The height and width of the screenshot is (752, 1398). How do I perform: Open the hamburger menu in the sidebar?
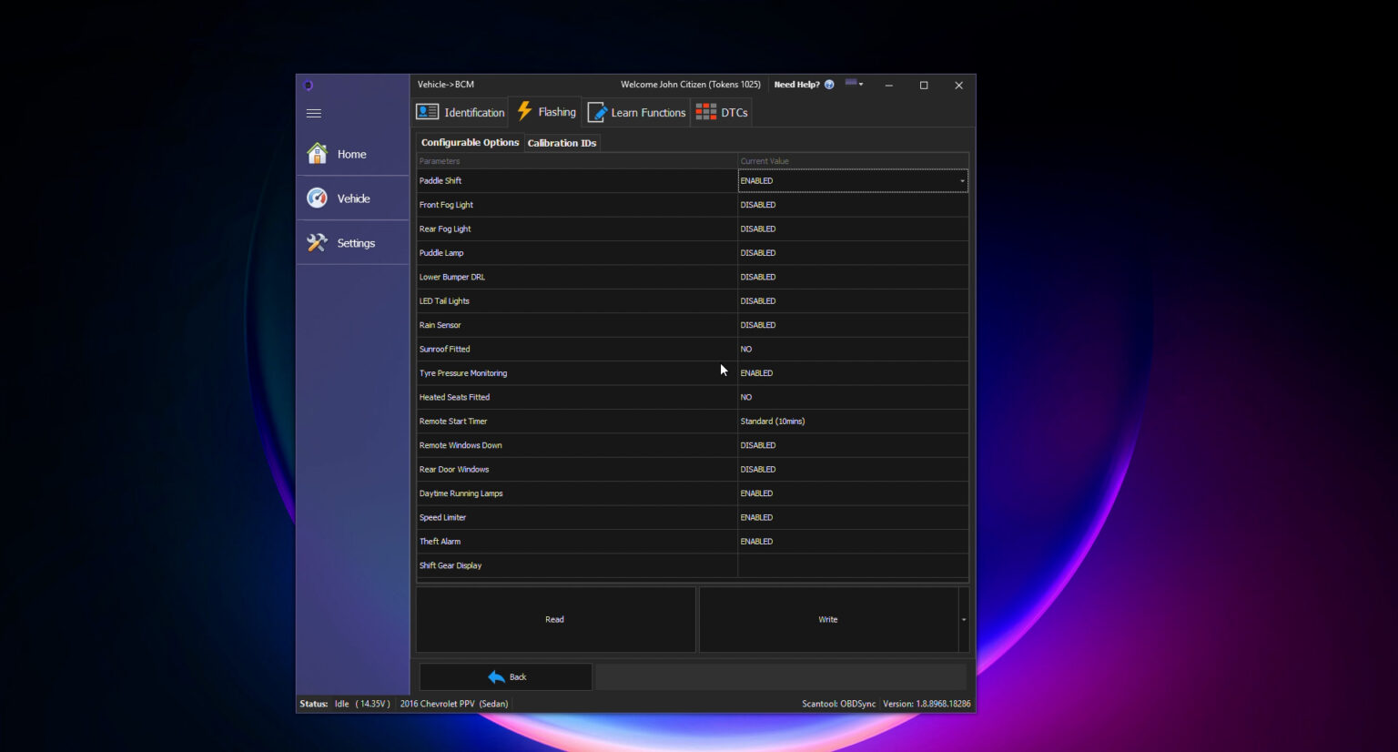(x=314, y=114)
